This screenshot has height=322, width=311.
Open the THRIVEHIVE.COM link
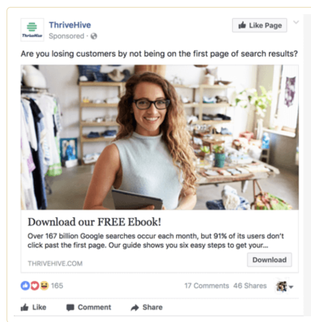pos(55,264)
